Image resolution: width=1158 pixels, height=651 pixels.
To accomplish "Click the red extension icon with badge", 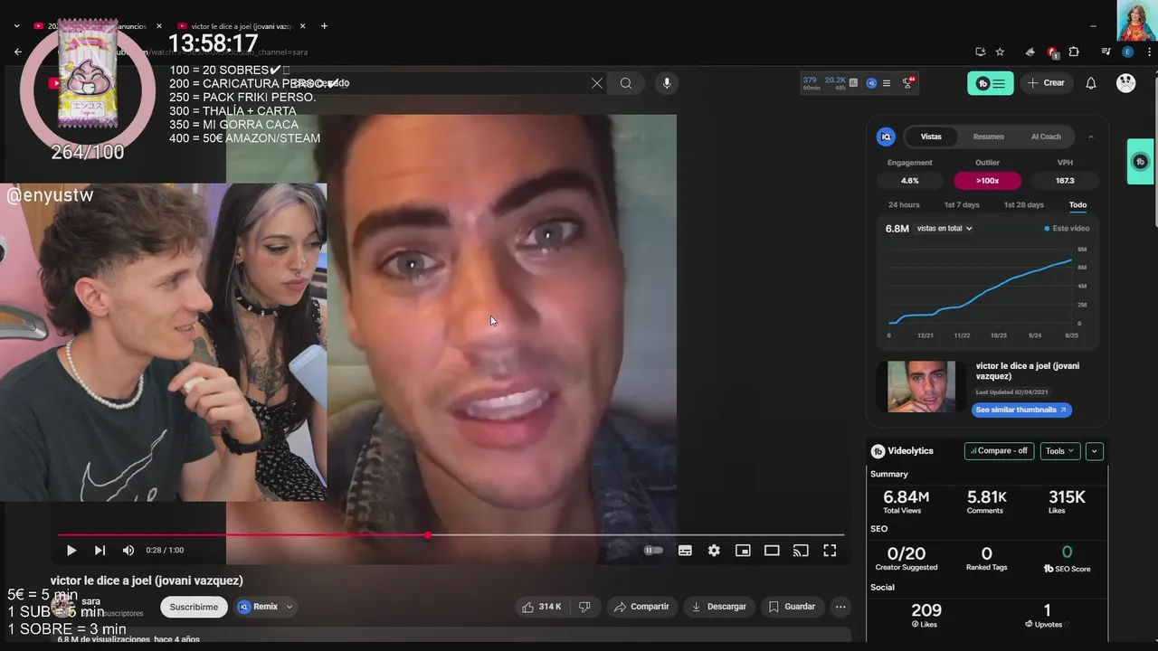I will click(x=1051, y=52).
